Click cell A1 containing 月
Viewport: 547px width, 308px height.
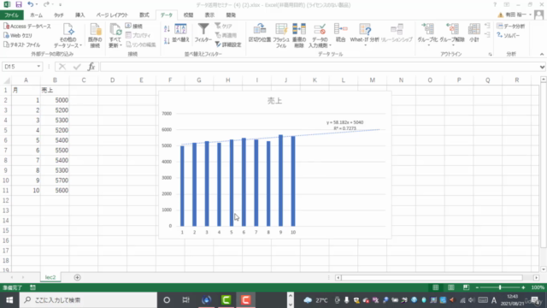pyautogui.click(x=26, y=90)
